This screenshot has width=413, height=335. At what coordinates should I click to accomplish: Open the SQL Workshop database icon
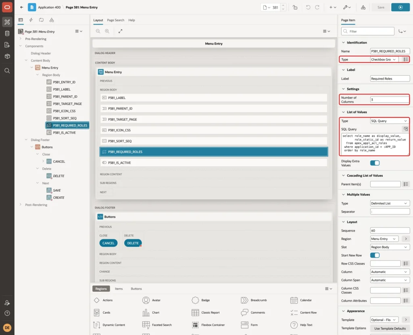pyautogui.click(x=7, y=33)
